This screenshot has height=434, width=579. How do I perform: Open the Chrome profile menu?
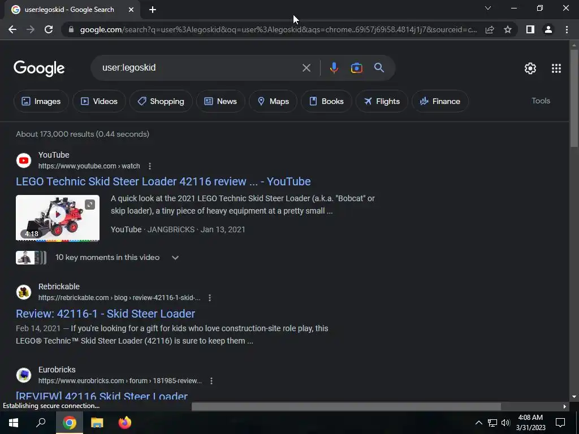point(548,29)
